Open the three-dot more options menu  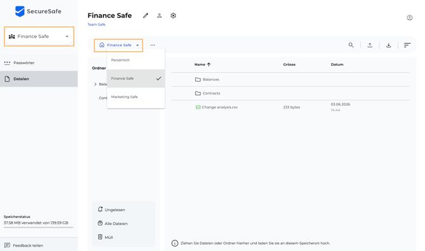point(153,45)
